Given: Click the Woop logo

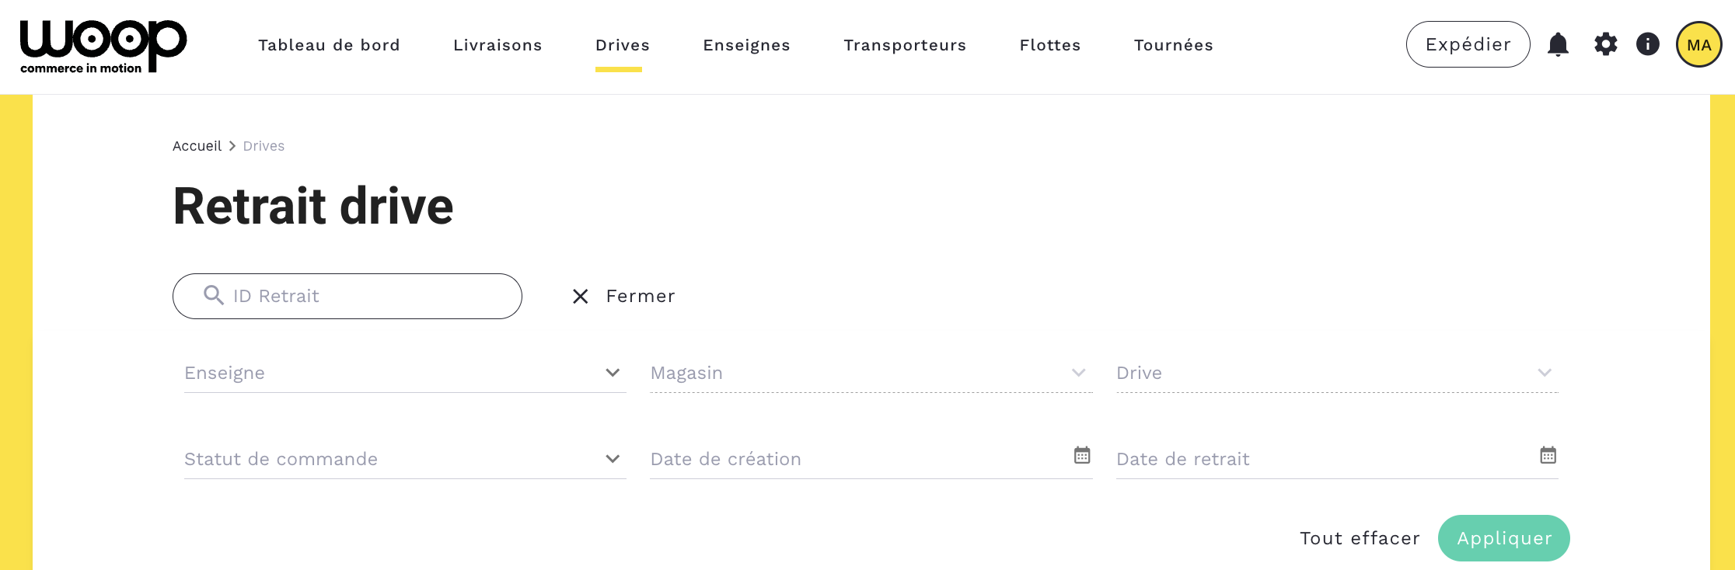Looking at the screenshot, I should [x=103, y=47].
